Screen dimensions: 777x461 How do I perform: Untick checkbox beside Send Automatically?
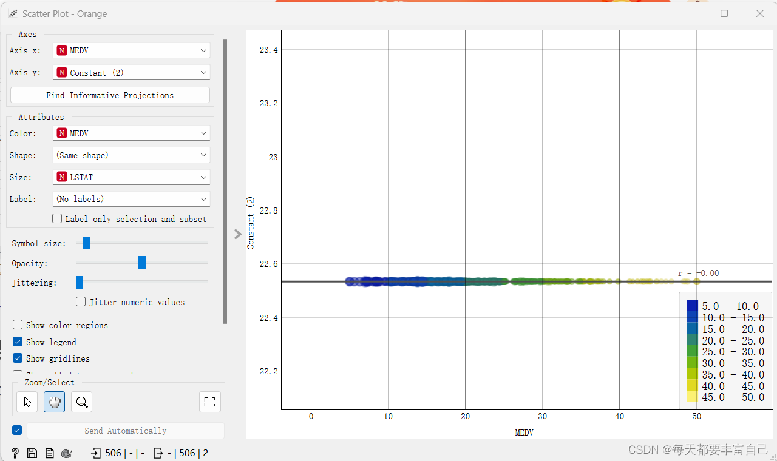point(17,430)
